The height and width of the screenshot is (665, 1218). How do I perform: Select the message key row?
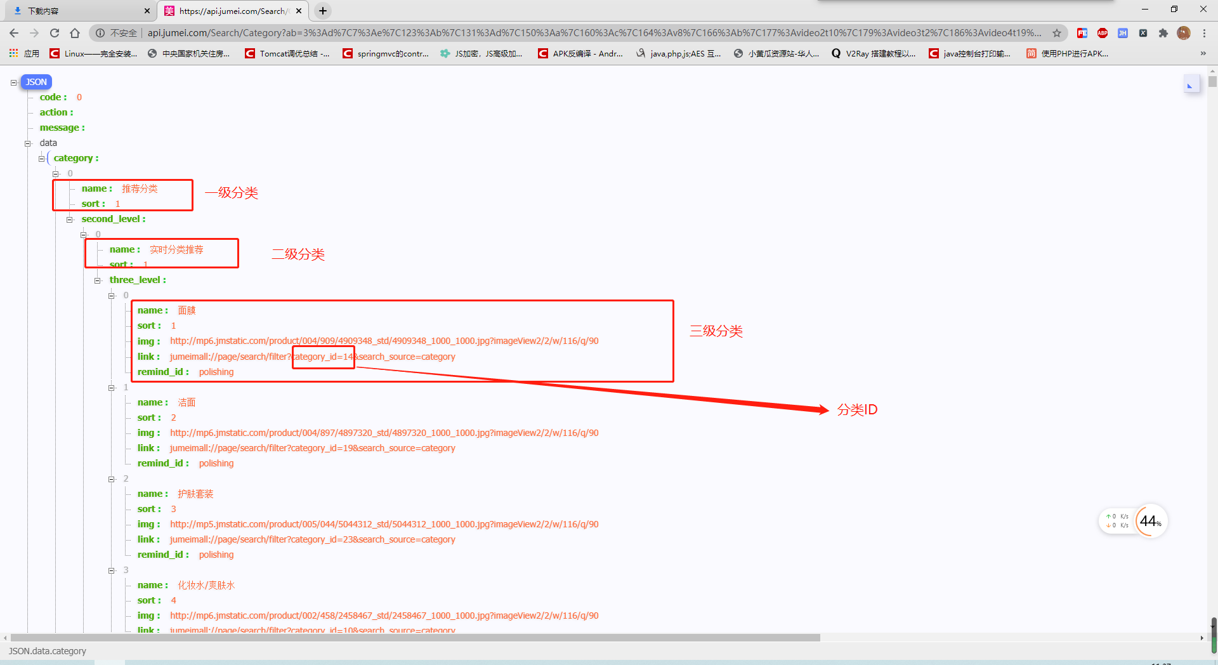point(62,128)
